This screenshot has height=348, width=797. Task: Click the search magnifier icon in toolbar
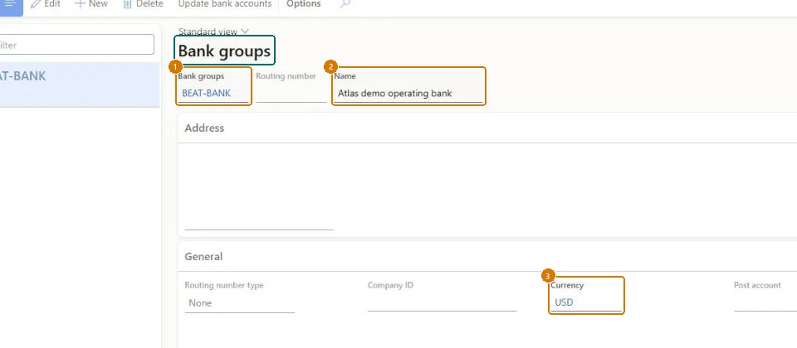345,4
